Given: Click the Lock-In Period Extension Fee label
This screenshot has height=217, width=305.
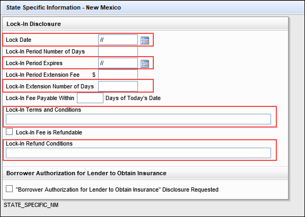Looking at the screenshot, I should pos(42,75).
